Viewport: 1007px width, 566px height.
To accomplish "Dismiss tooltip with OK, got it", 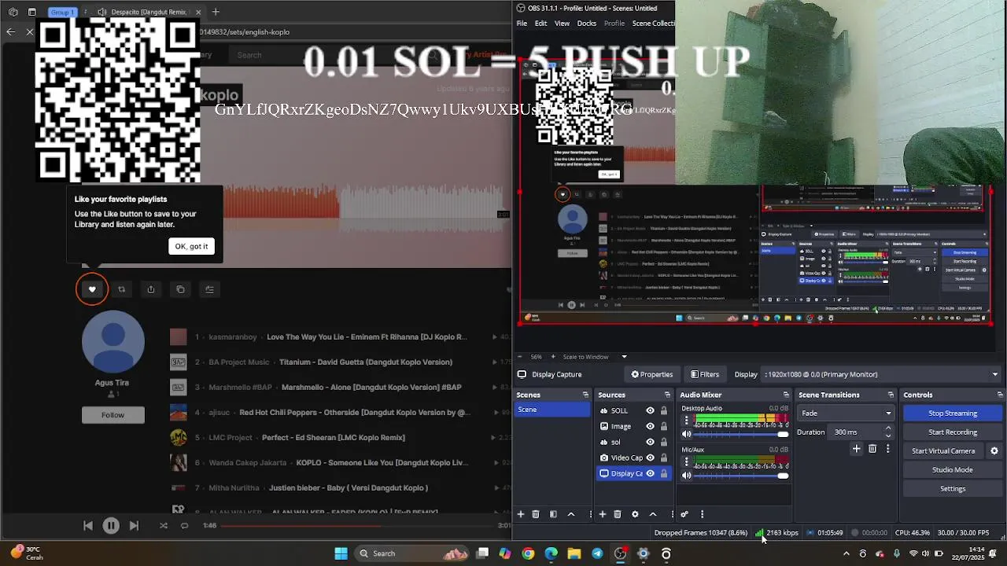I will 191,246.
